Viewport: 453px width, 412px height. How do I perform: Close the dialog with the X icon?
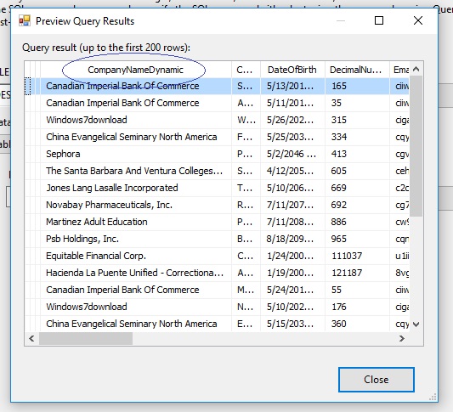pyautogui.click(x=418, y=20)
